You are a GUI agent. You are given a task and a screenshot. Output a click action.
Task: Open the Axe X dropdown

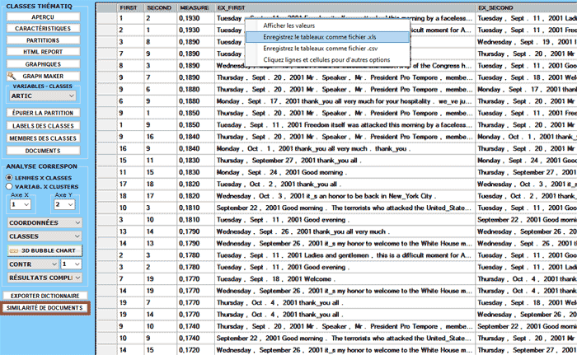[x=21, y=204]
